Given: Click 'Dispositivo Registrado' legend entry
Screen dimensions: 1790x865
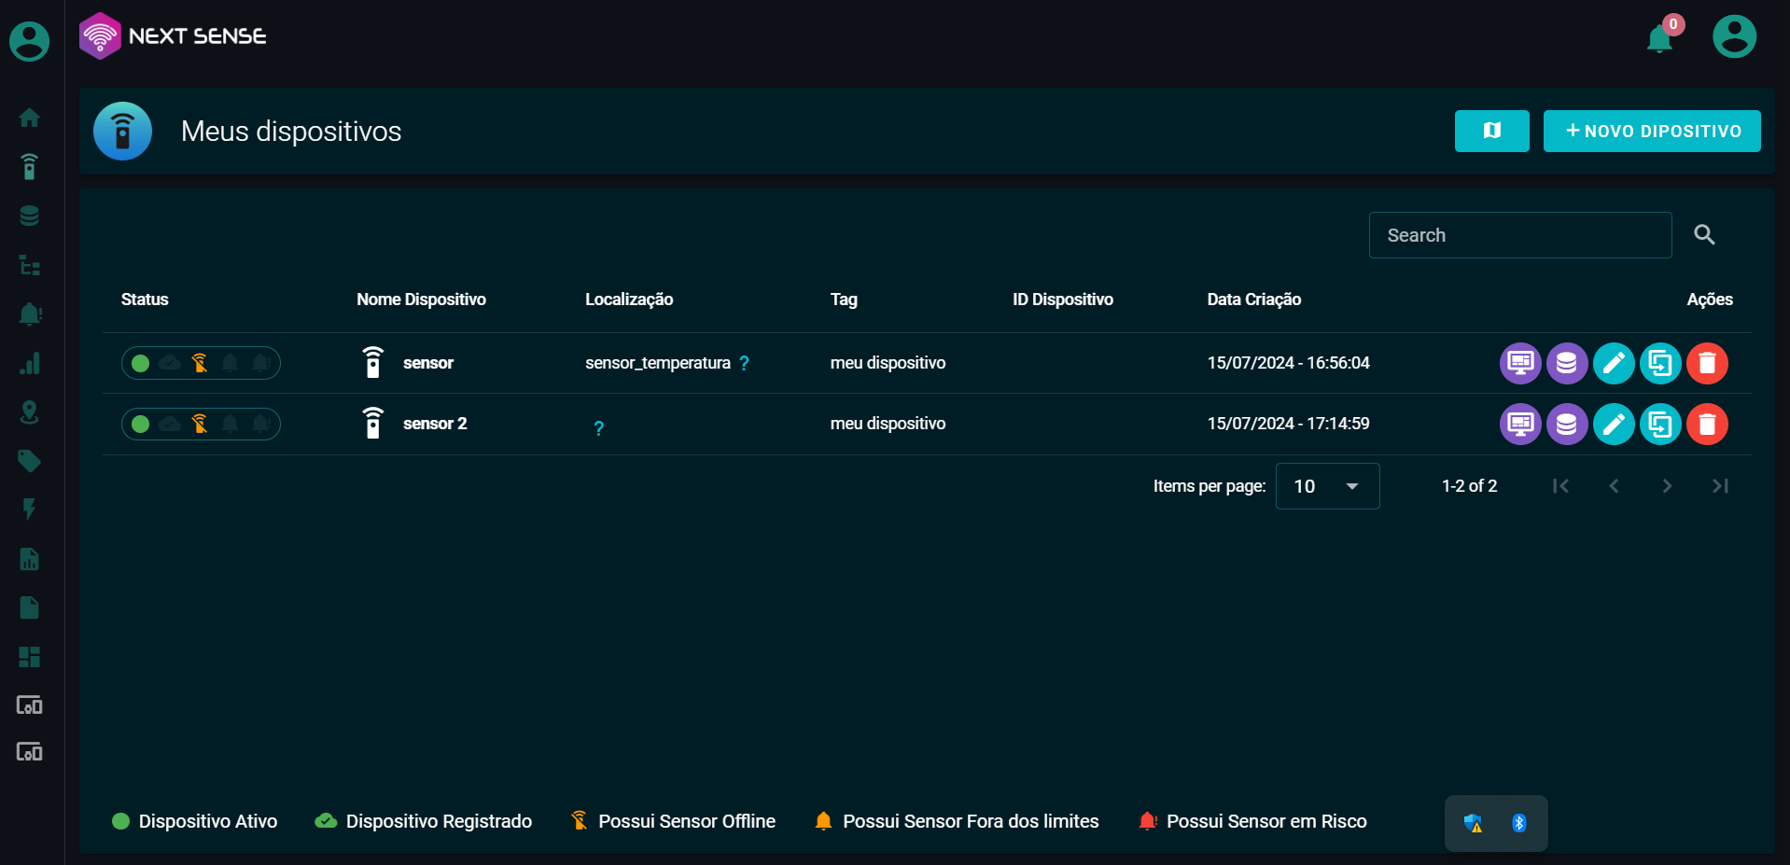Looking at the screenshot, I should [x=424, y=821].
